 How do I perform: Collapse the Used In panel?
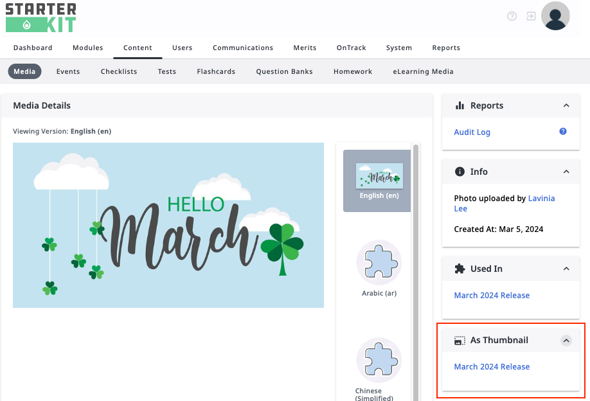click(566, 269)
